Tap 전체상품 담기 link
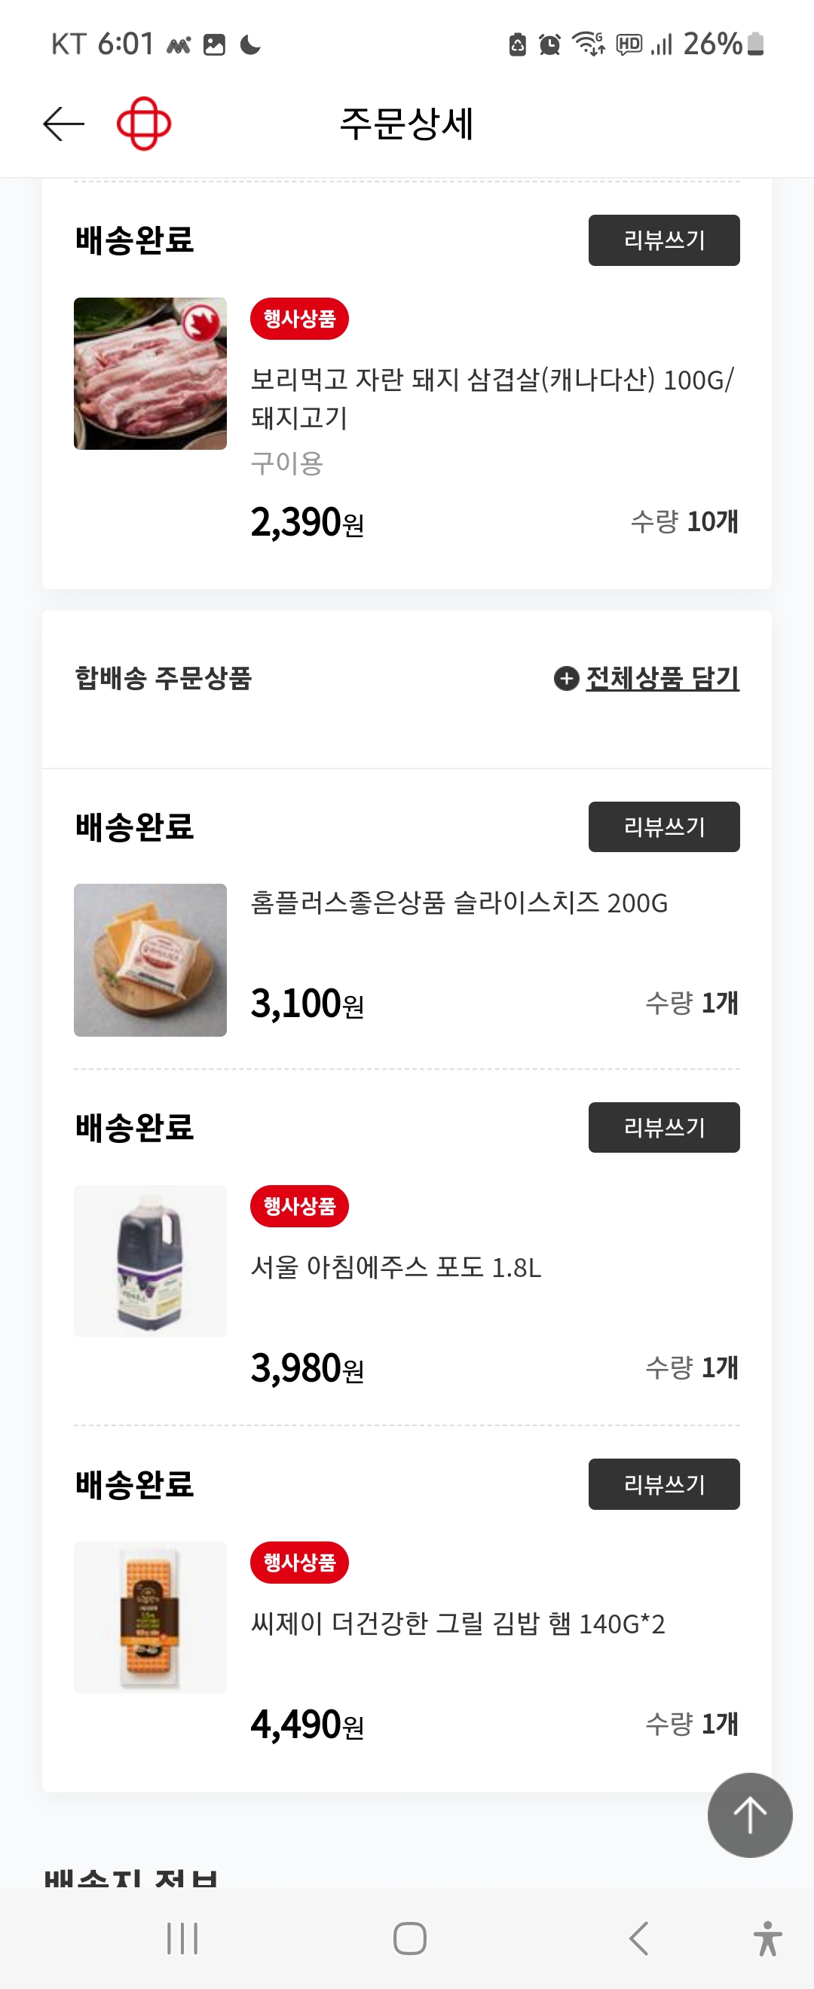Screen dimensions: 814x1989 [662, 679]
